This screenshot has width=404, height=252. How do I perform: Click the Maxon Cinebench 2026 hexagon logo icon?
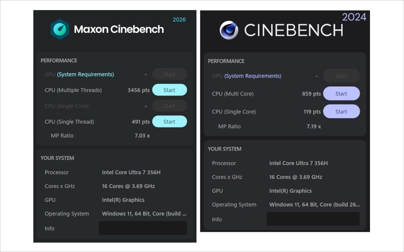tap(60, 29)
